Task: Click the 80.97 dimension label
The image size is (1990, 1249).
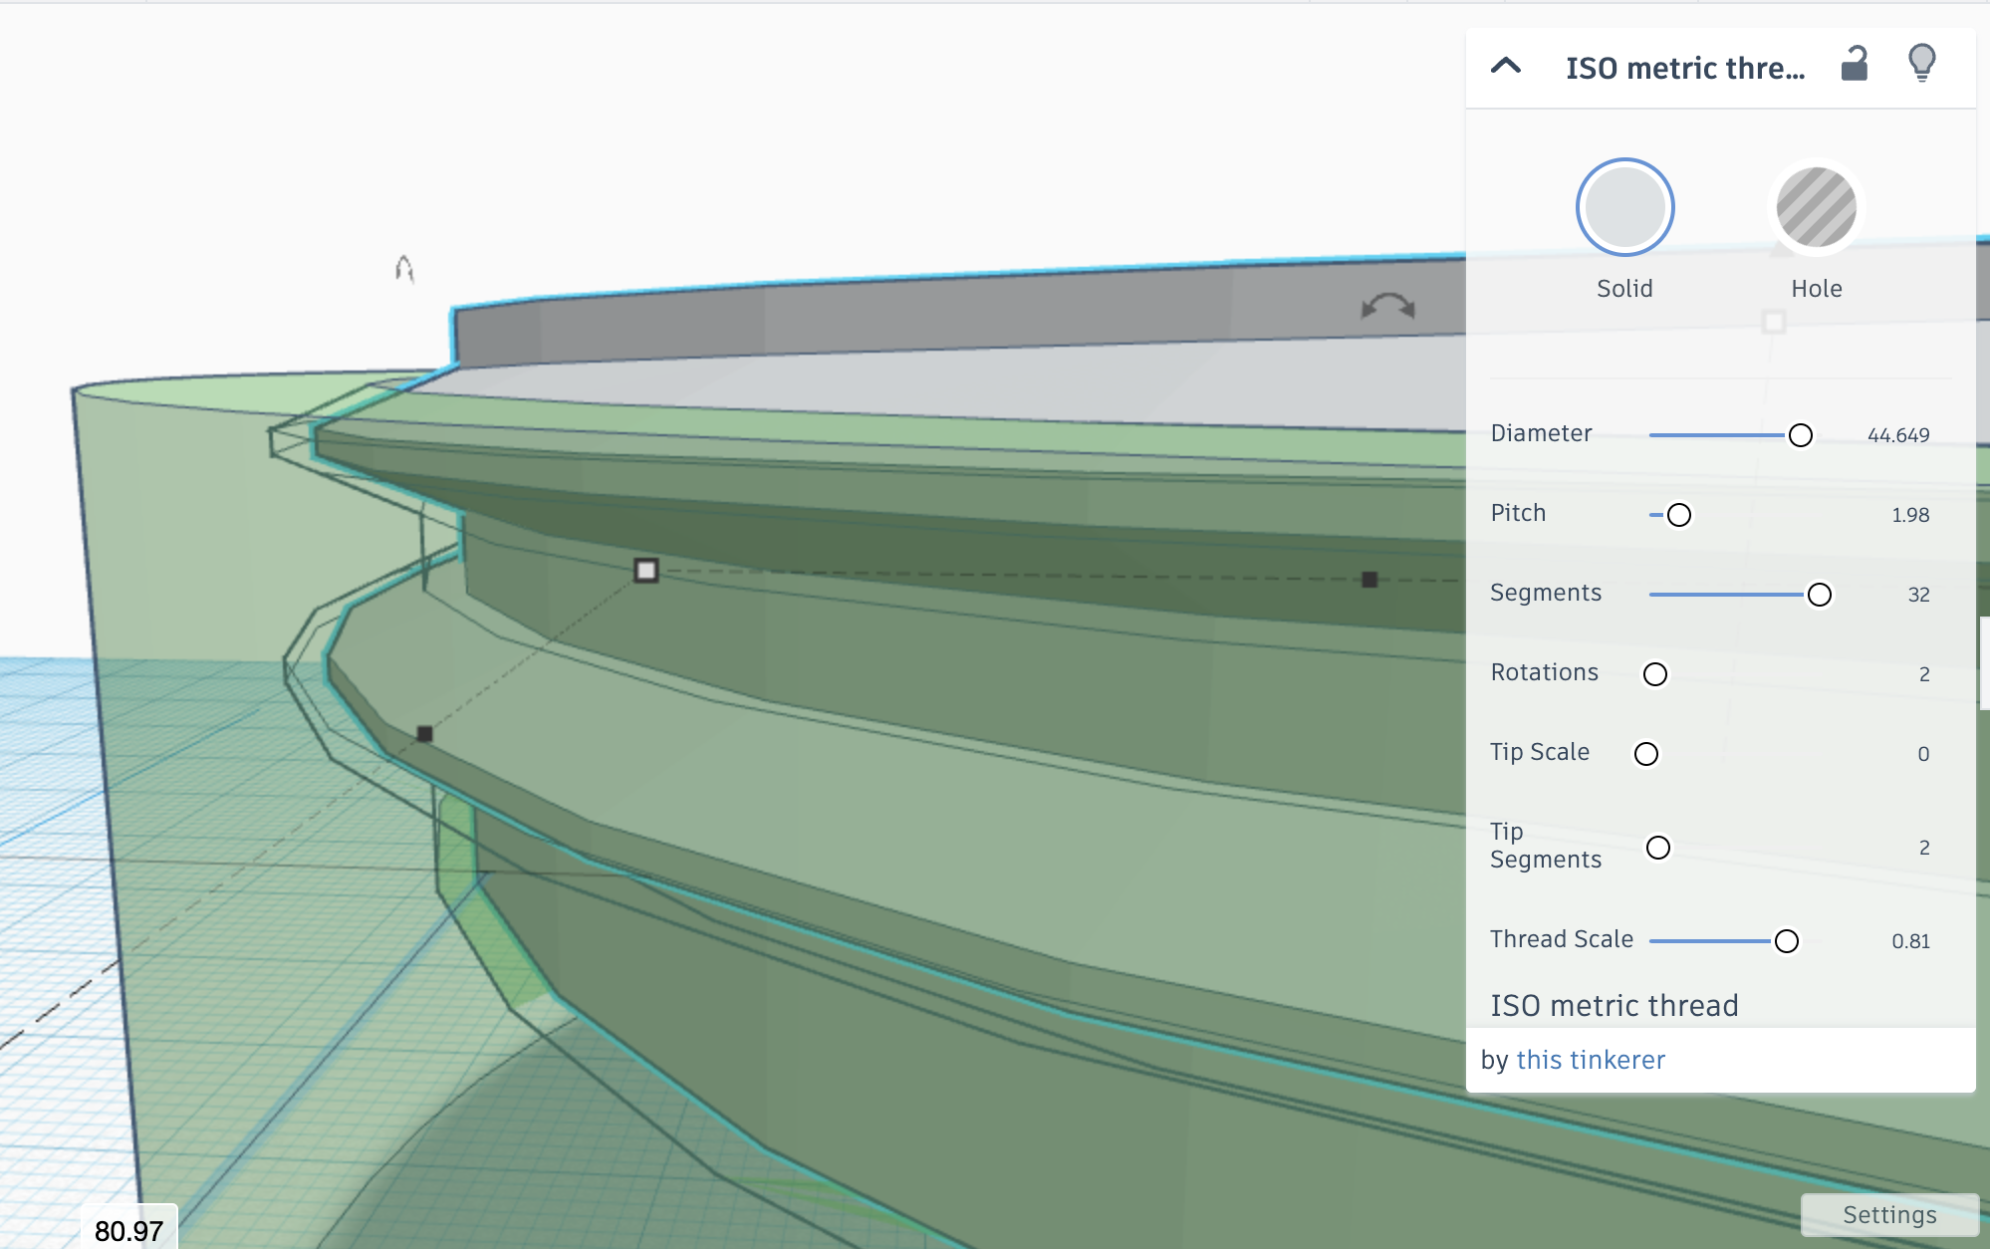Action: 128,1231
